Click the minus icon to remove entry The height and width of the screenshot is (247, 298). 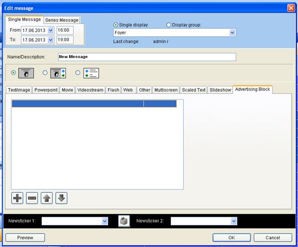pyautogui.click(x=32, y=198)
